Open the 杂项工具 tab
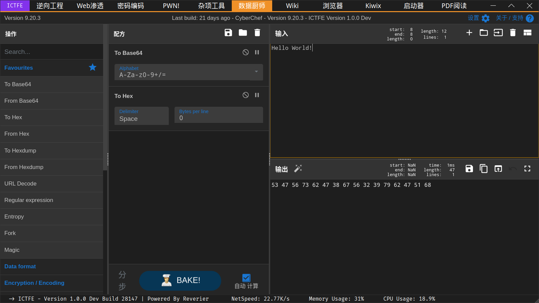The width and height of the screenshot is (539, 303). [x=212, y=6]
